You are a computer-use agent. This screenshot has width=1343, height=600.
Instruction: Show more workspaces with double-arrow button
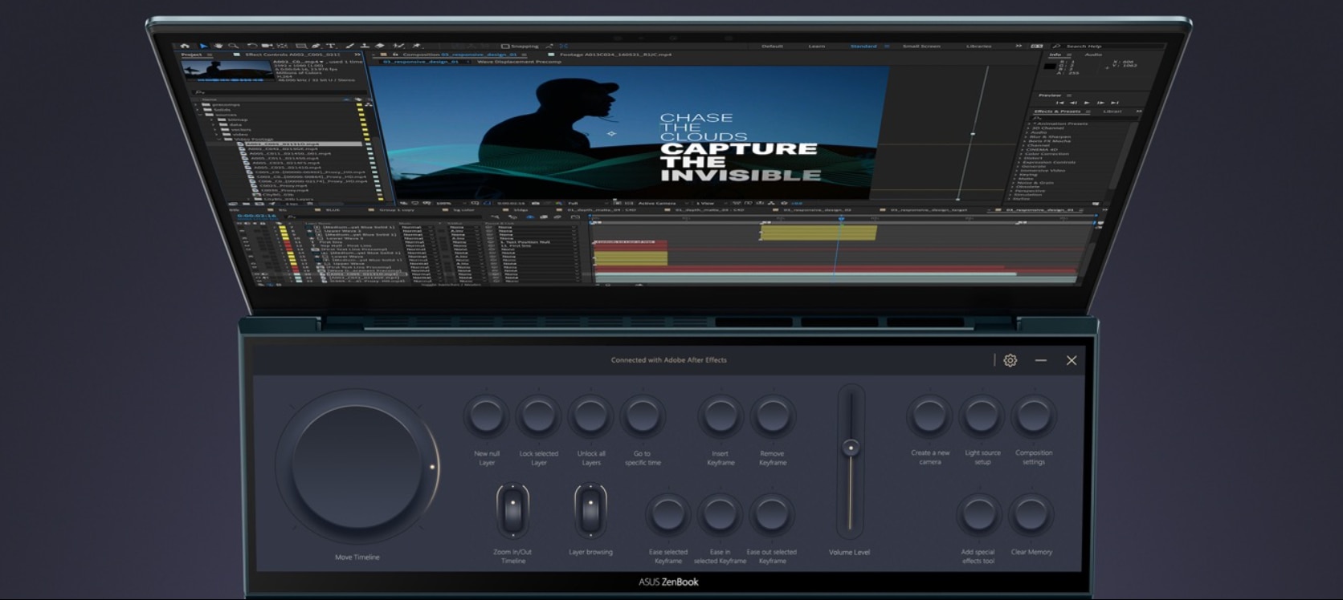click(x=1018, y=46)
